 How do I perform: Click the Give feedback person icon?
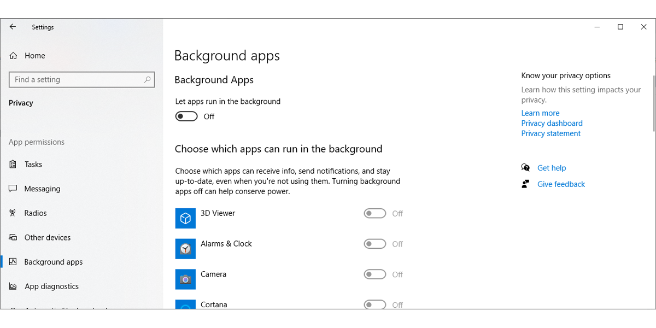pos(525,184)
